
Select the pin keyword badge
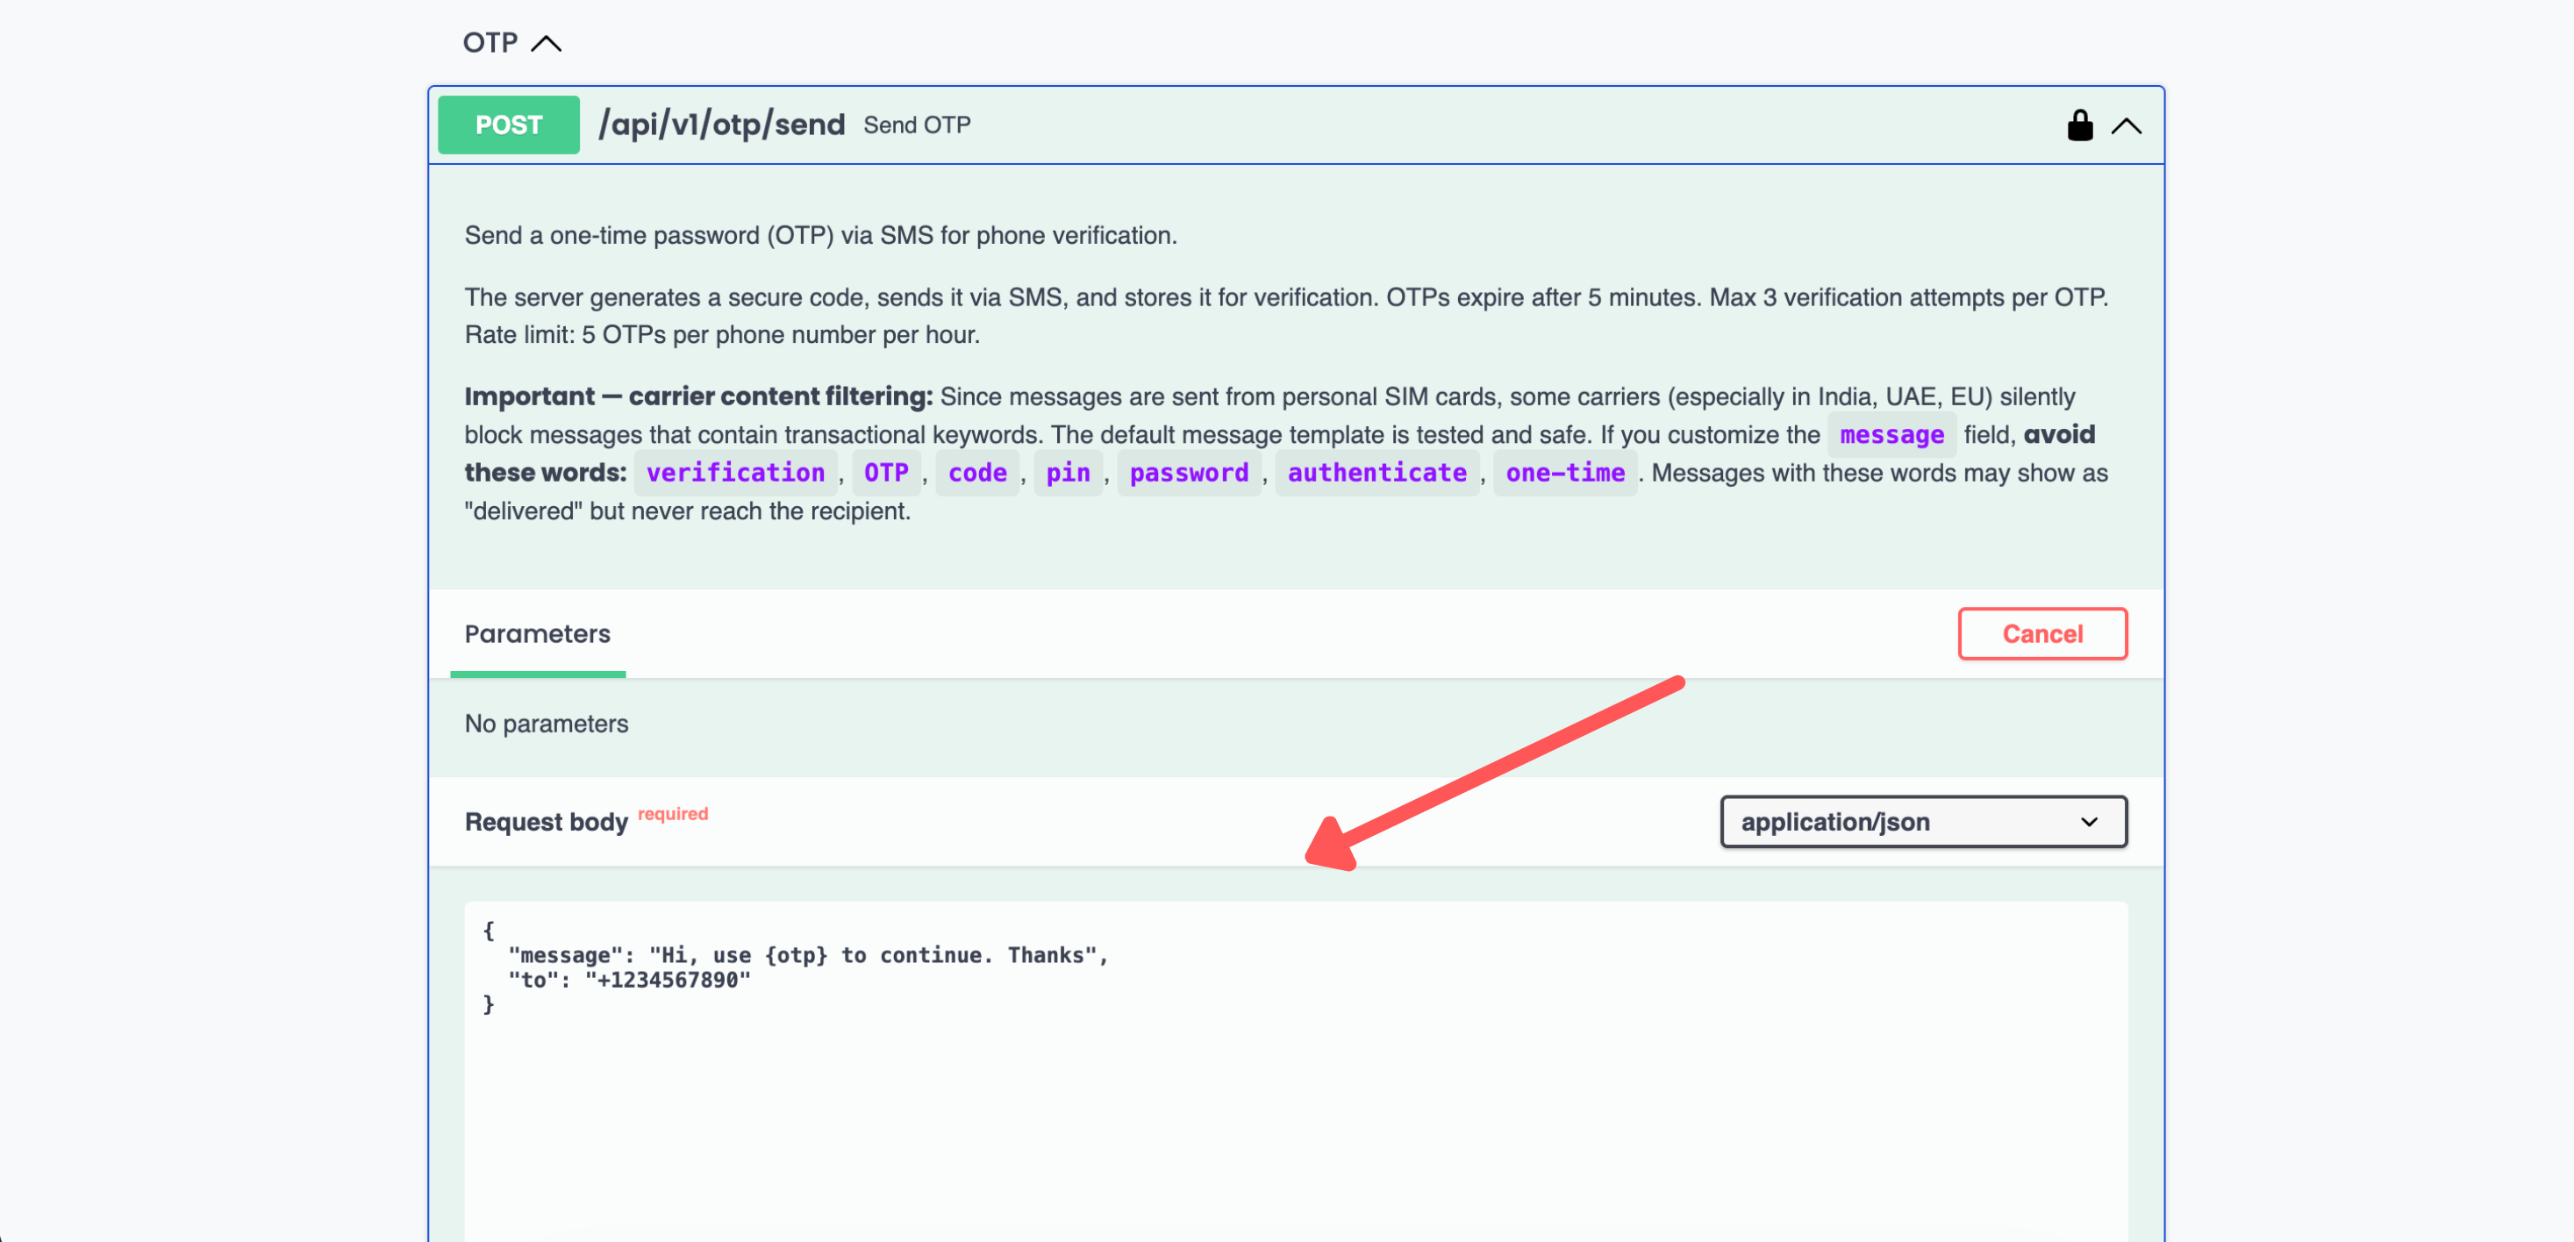[1069, 473]
